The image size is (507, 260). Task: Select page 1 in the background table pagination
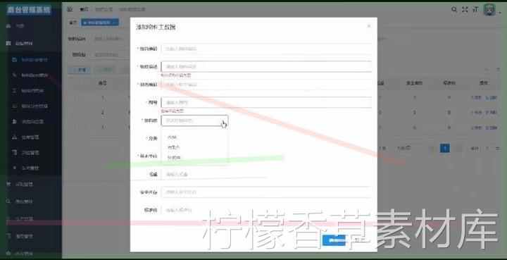(x=445, y=149)
